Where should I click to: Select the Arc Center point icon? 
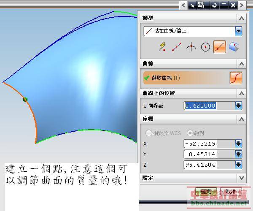pos(206,47)
